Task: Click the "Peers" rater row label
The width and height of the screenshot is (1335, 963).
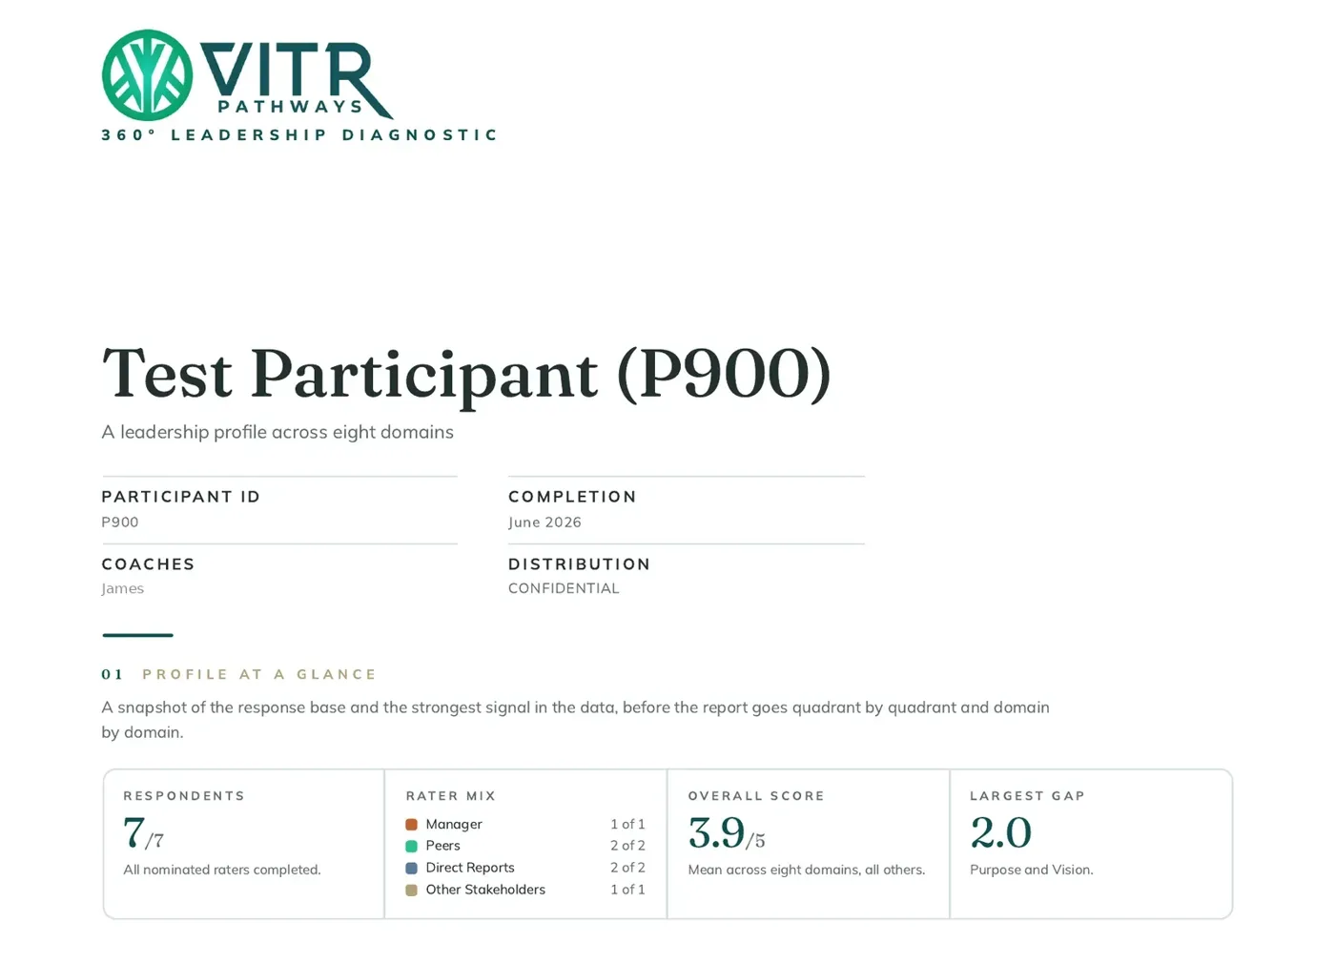Action: 442,846
